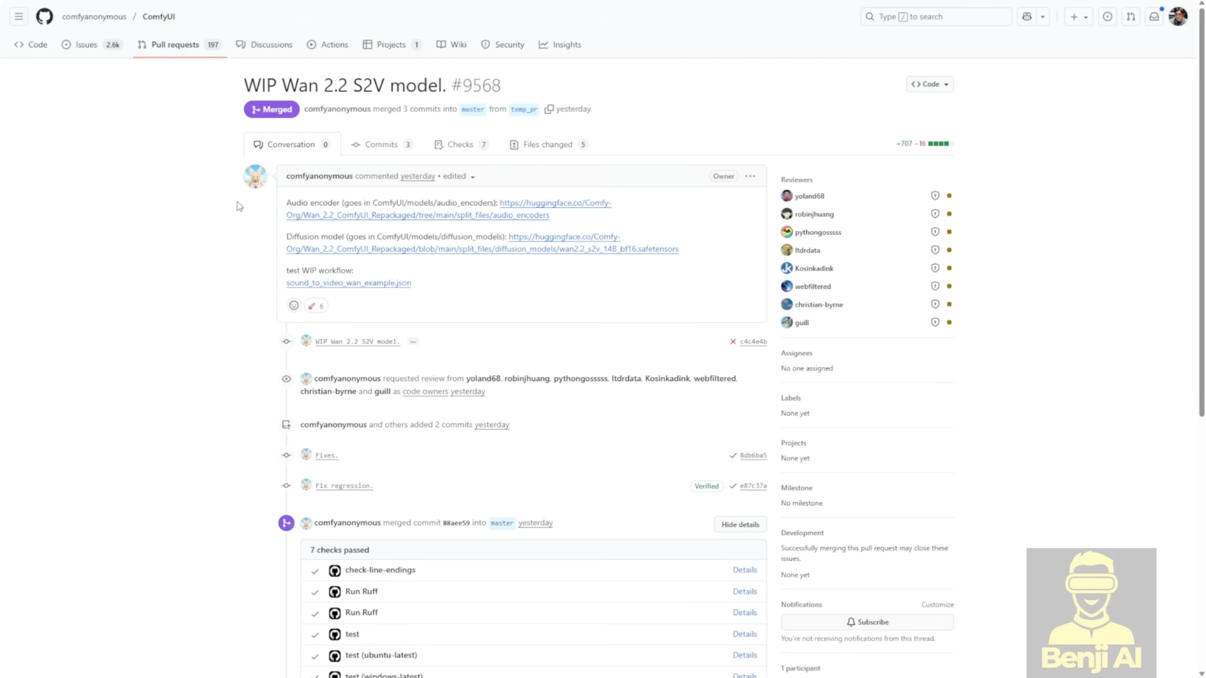Screen dimensions: 1206x678
Task: Expand the Code dropdown button
Action: [929, 84]
